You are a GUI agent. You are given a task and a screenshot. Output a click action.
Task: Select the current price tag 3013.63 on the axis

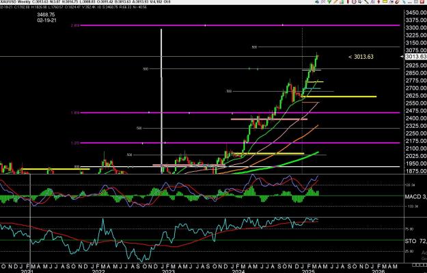point(416,57)
